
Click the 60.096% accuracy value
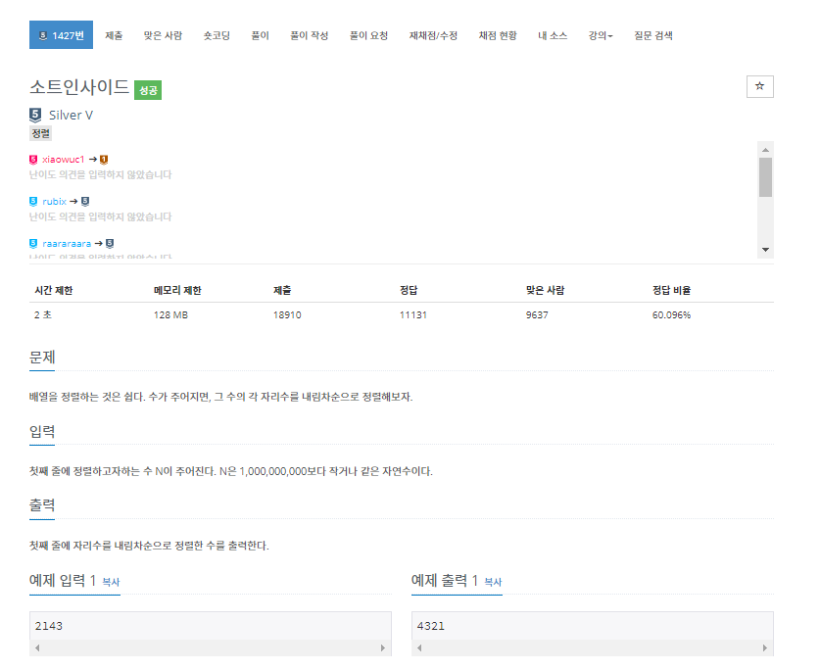(x=671, y=314)
